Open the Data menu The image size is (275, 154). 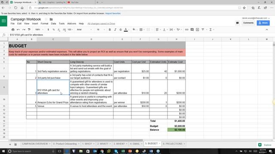pos(53,24)
